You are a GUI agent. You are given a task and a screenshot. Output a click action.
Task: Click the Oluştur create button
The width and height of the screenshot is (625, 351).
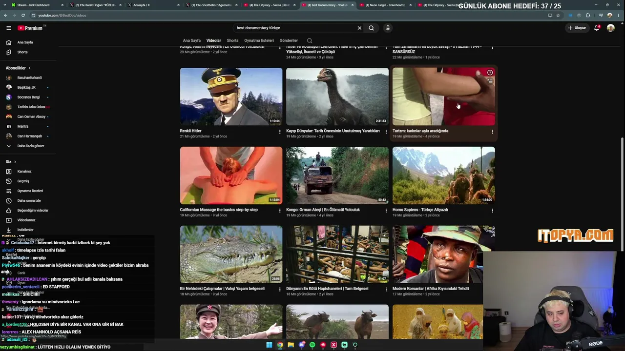click(x=577, y=28)
